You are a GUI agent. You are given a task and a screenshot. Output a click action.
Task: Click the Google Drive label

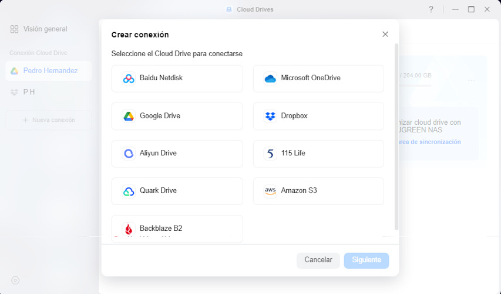(160, 116)
